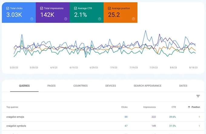Click the 149 impressions cell
This screenshot has width=206, height=134.
click(154, 126)
